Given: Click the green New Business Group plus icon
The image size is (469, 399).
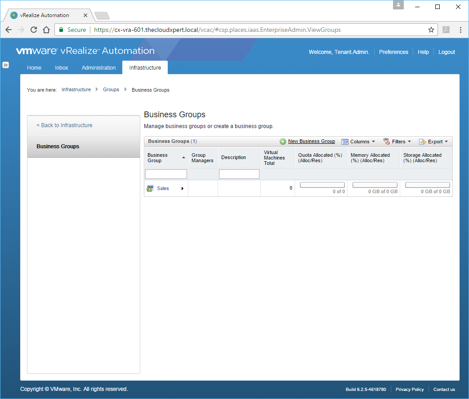Looking at the screenshot, I should [283, 142].
